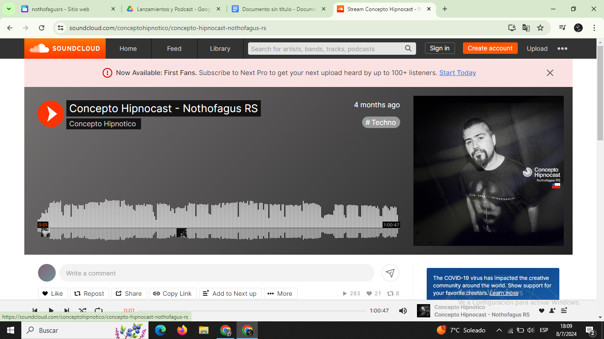Open the three-dots settings menu in header

pos(562,49)
